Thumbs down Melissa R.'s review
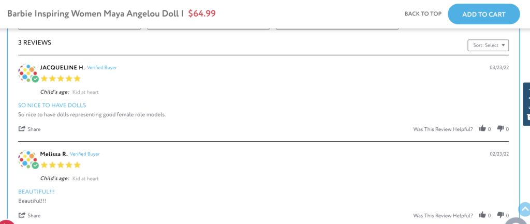Viewport: 530px width, 224px height. tap(500, 215)
